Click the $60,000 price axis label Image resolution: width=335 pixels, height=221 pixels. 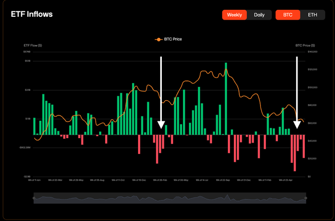pyautogui.click(x=312, y=123)
